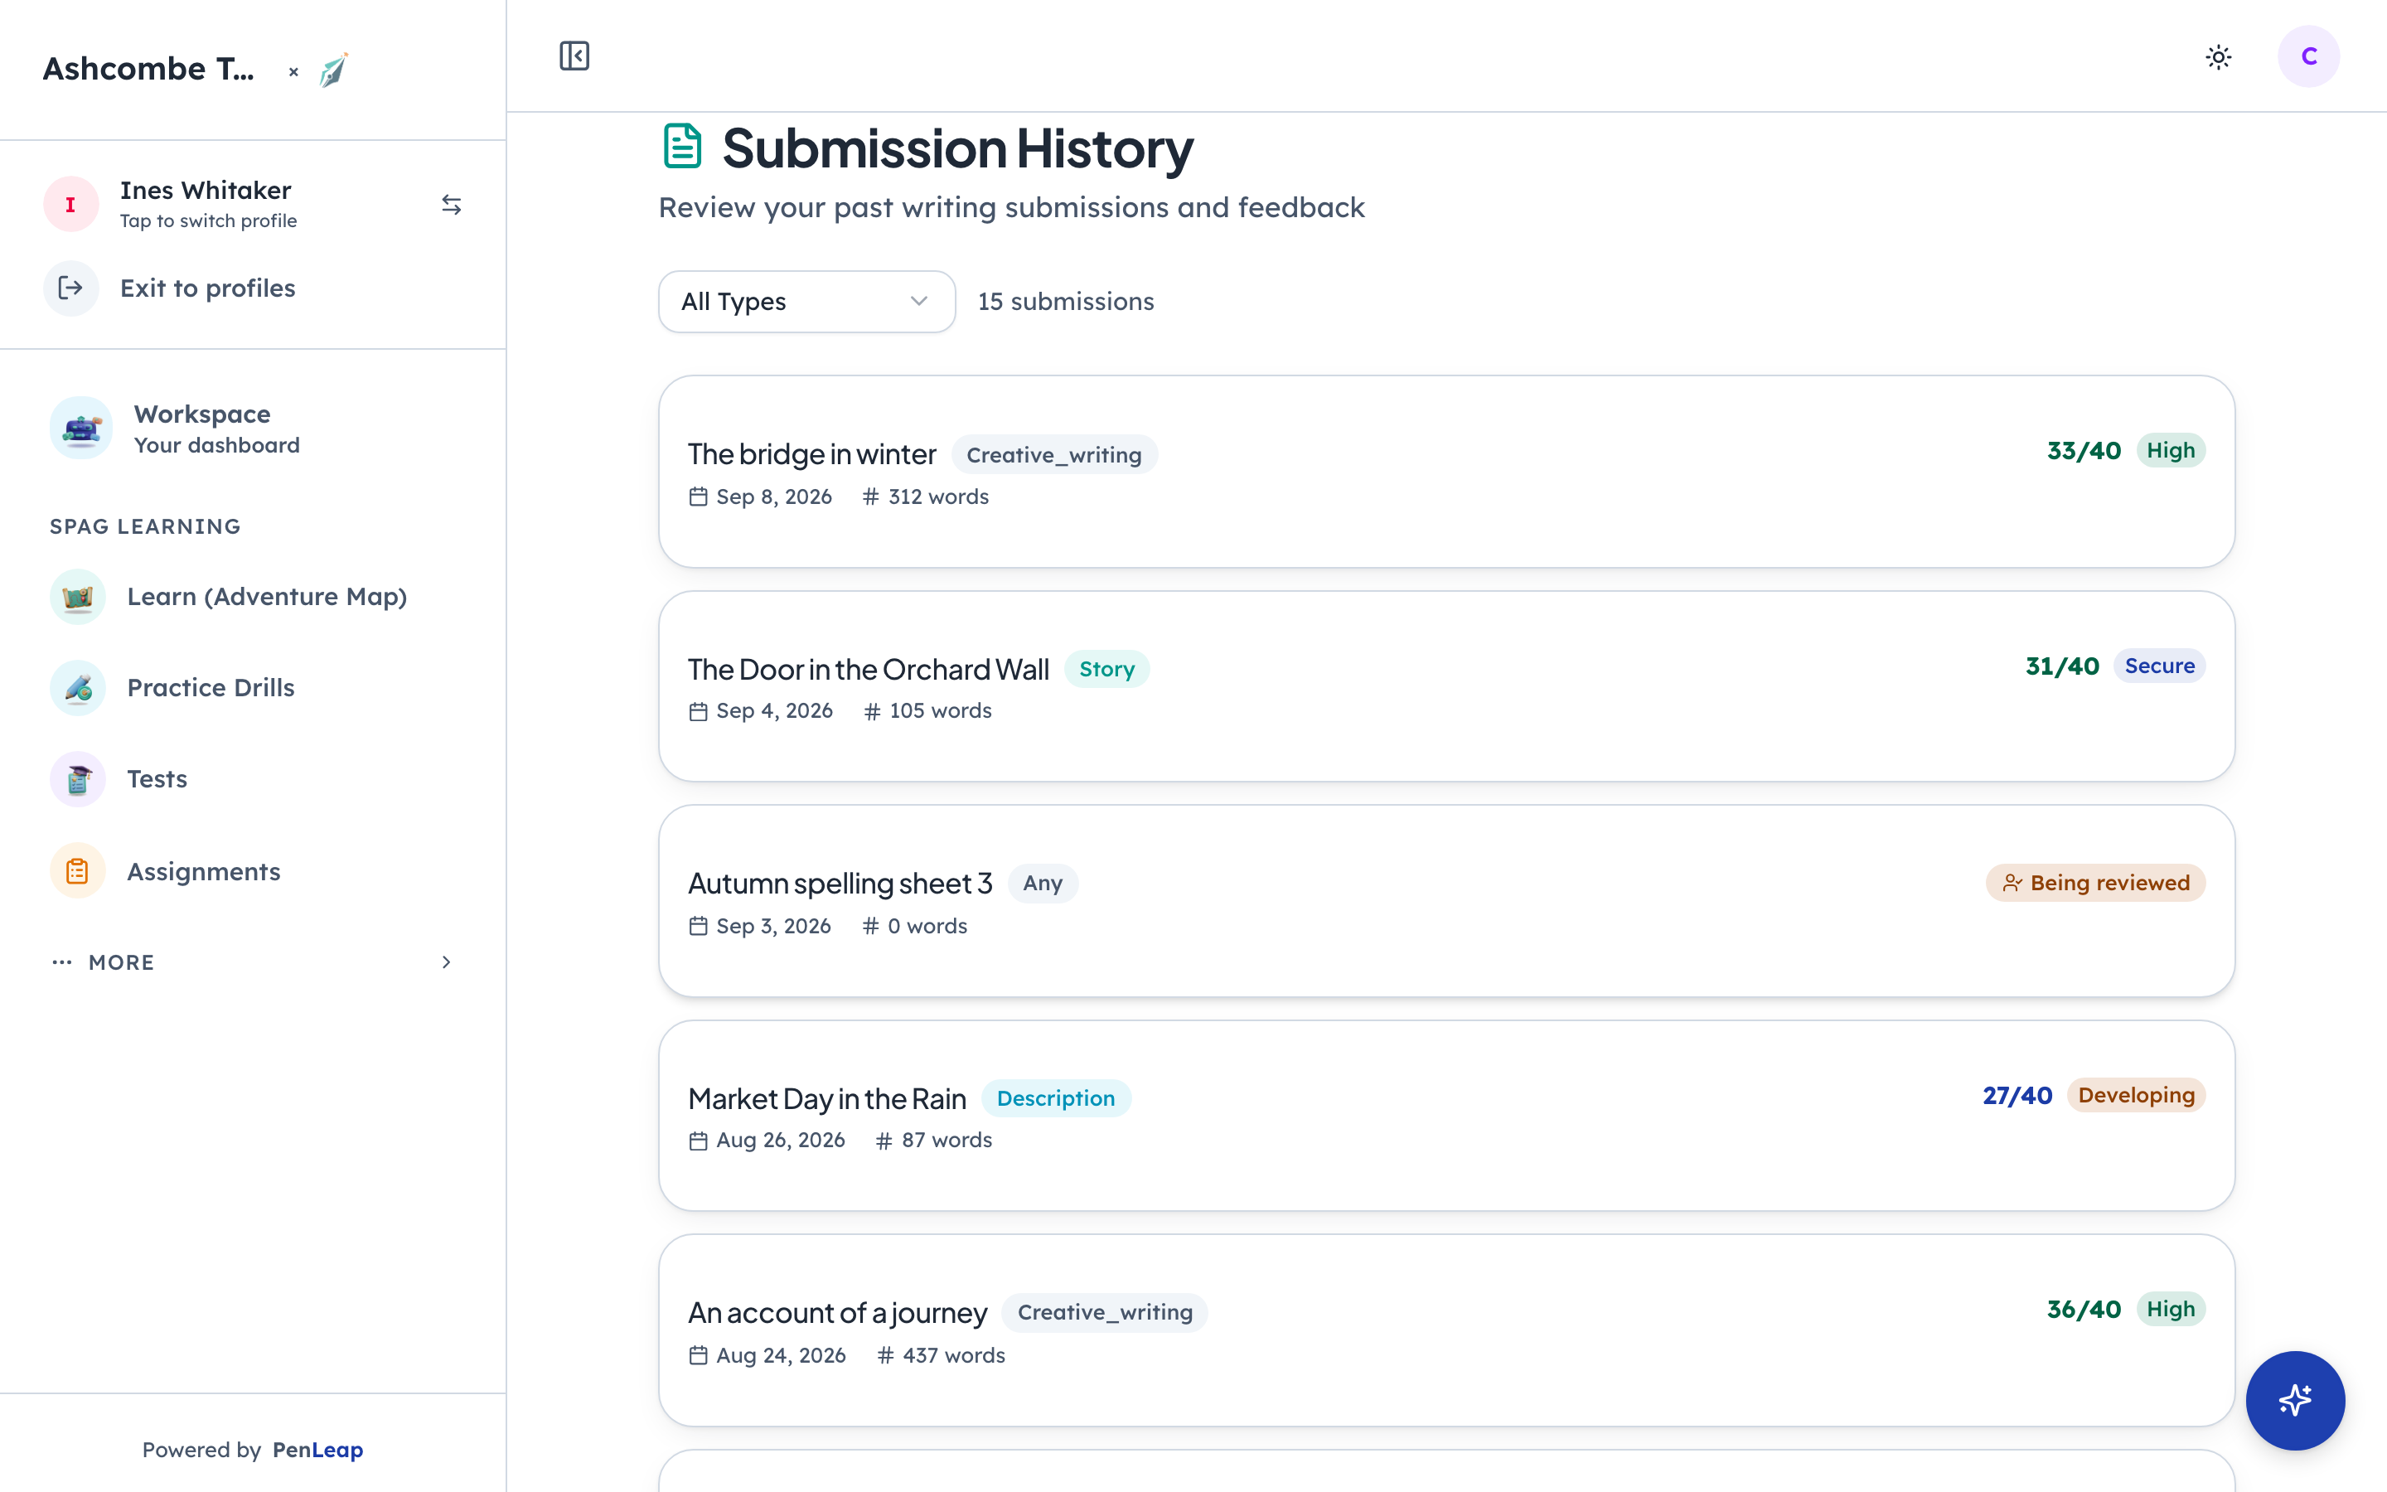Open Workspace dashboard icon
The image size is (2387, 1492).
tap(82, 429)
